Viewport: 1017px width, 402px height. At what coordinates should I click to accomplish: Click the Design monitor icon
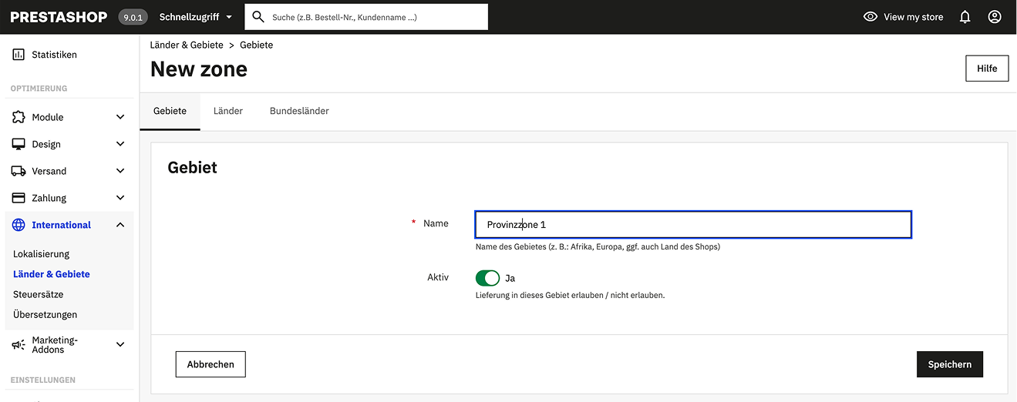pyautogui.click(x=19, y=144)
